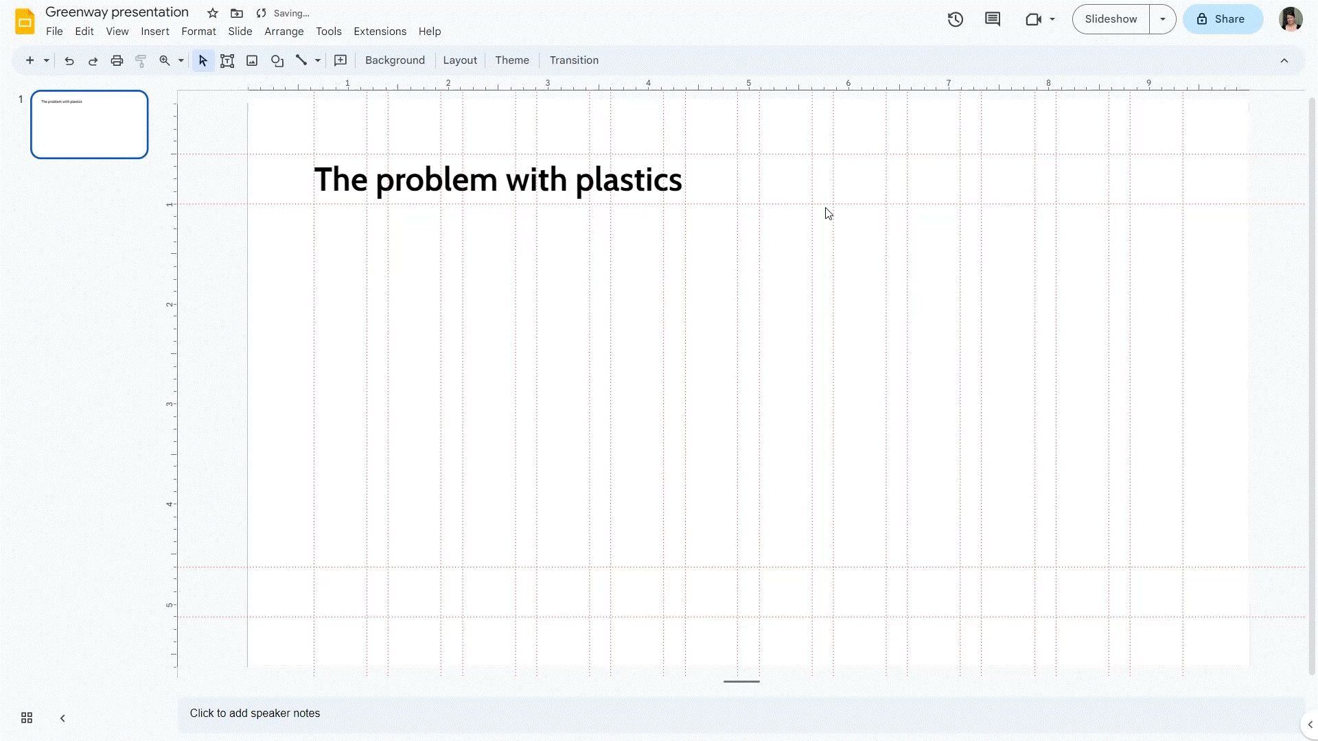
Task: Click the Zoom tool icon
Action: pos(165,60)
